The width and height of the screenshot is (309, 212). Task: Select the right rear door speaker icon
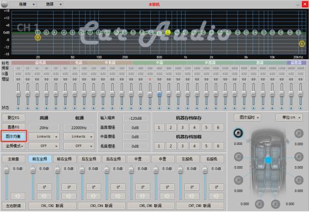click(299, 180)
